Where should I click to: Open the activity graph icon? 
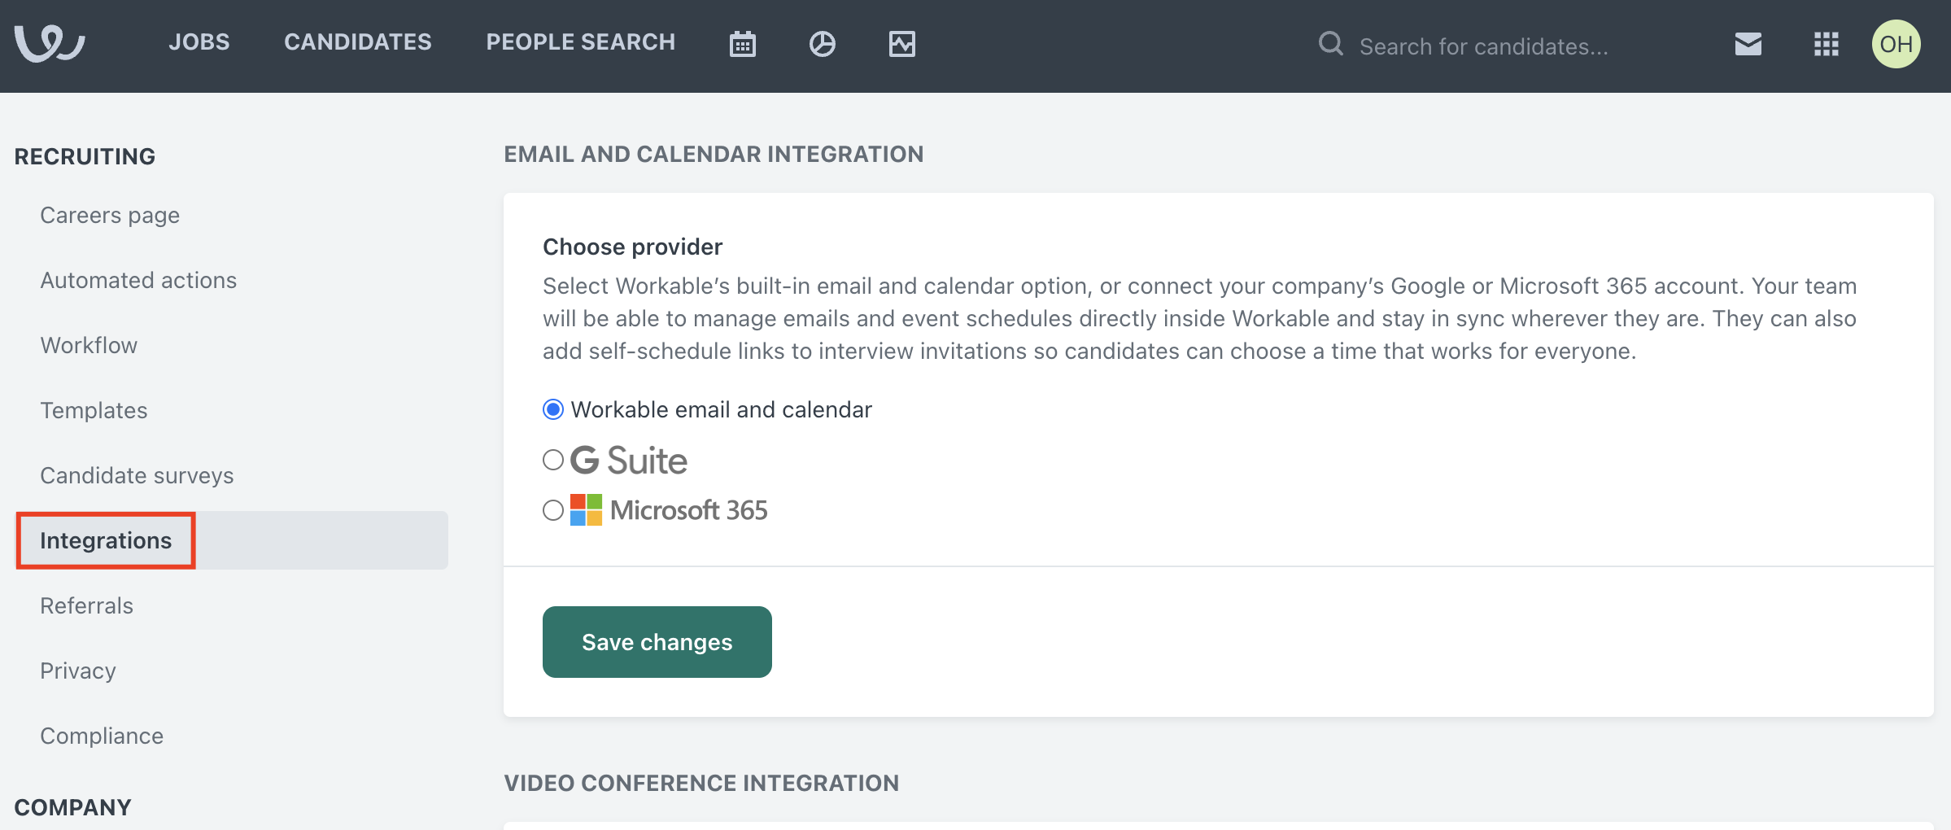click(901, 44)
